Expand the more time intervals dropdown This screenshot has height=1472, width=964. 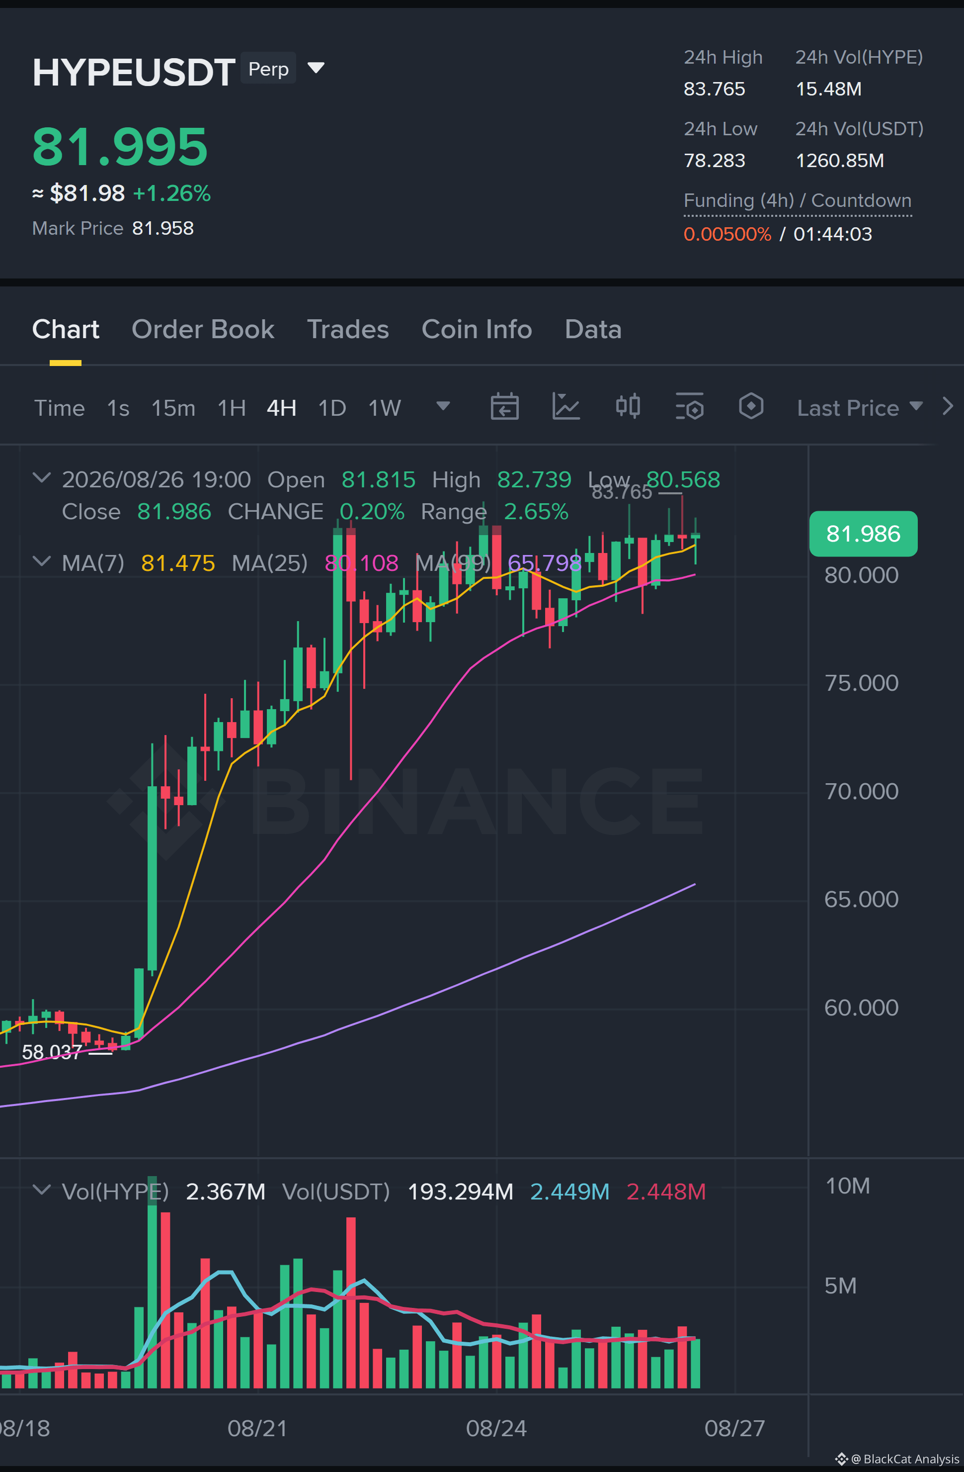(x=443, y=406)
